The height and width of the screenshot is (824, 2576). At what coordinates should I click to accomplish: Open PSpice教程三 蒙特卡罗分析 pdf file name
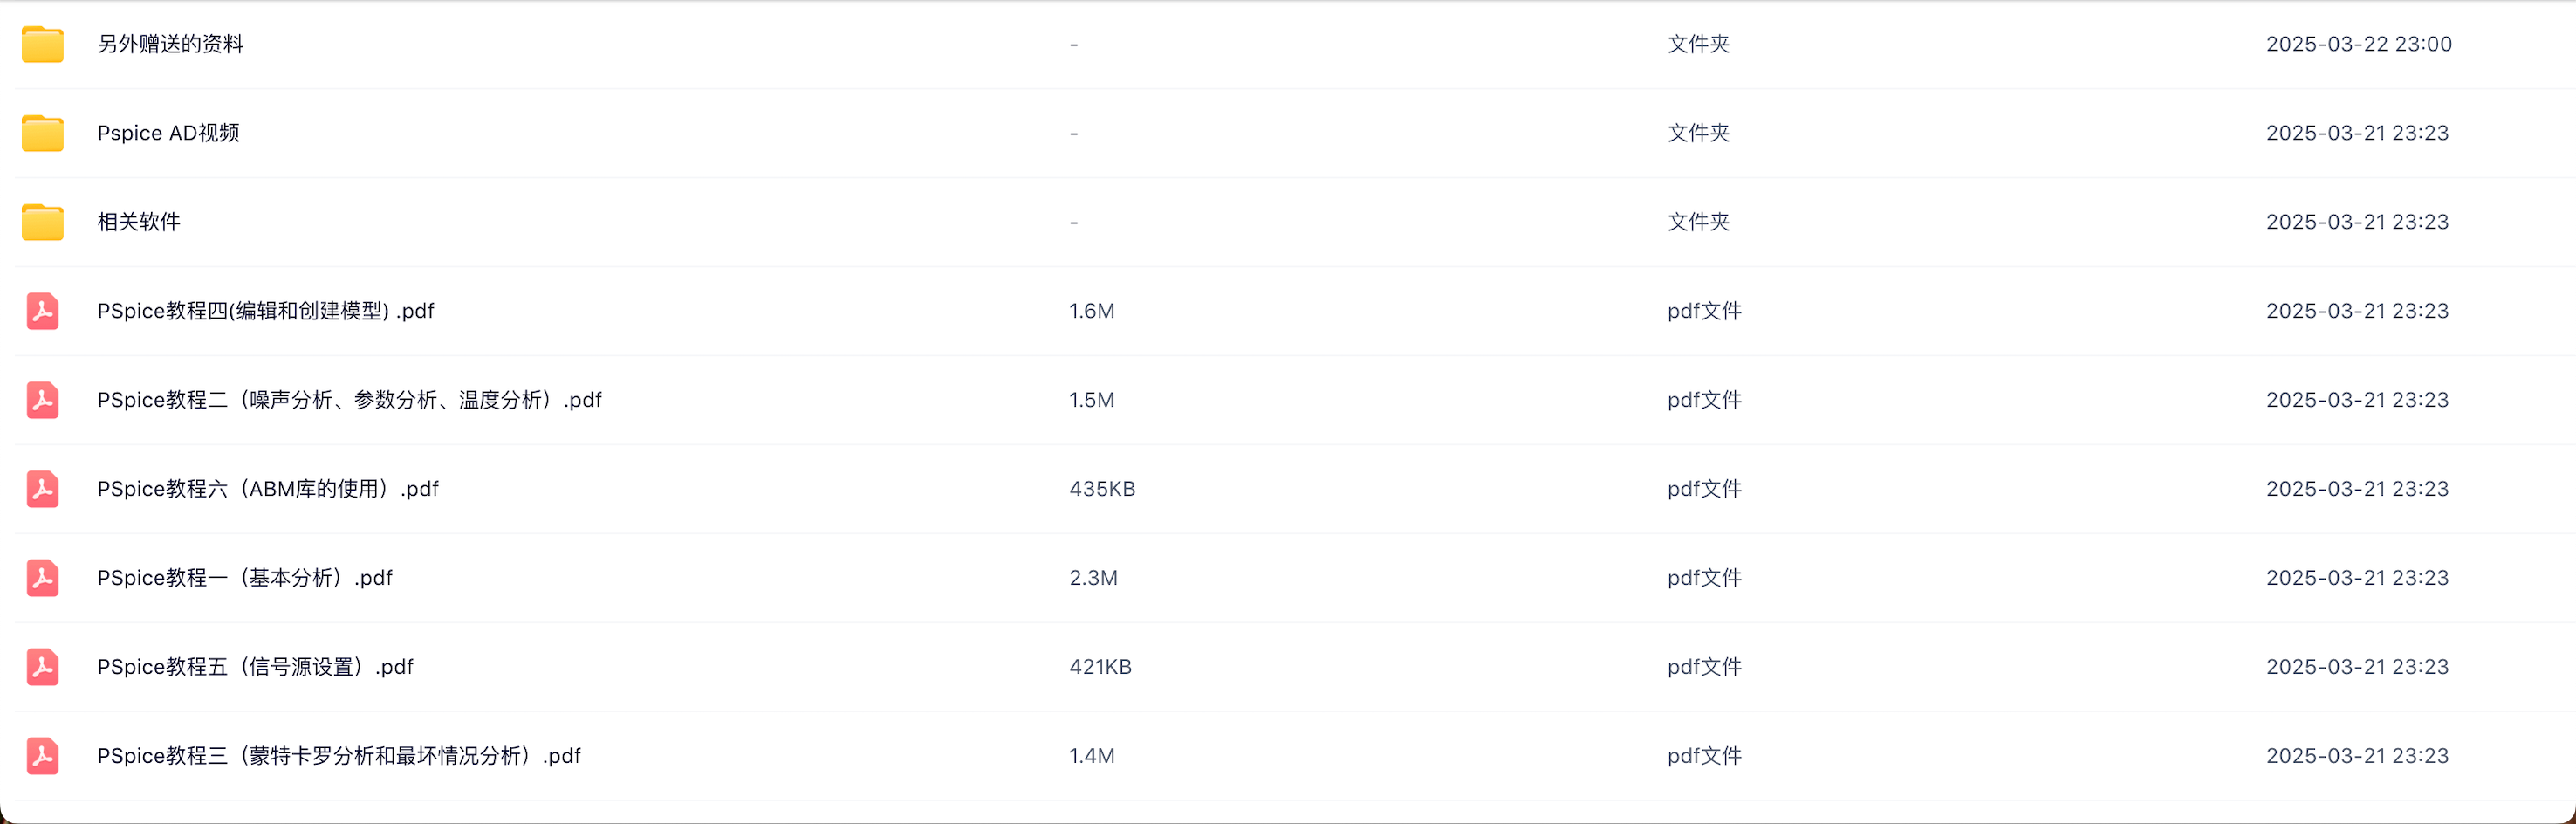[338, 756]
